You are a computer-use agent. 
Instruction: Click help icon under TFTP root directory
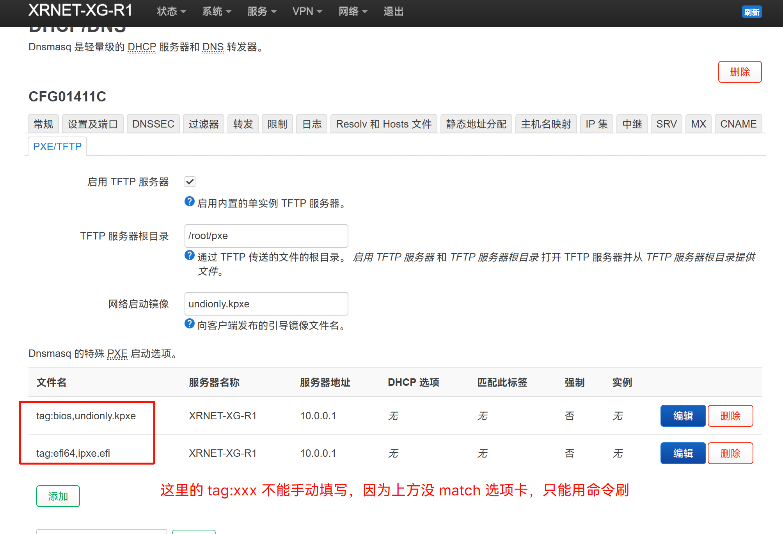pos(189,255)
